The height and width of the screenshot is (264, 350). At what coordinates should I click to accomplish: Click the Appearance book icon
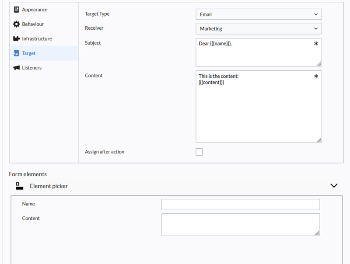coord(16,10)
